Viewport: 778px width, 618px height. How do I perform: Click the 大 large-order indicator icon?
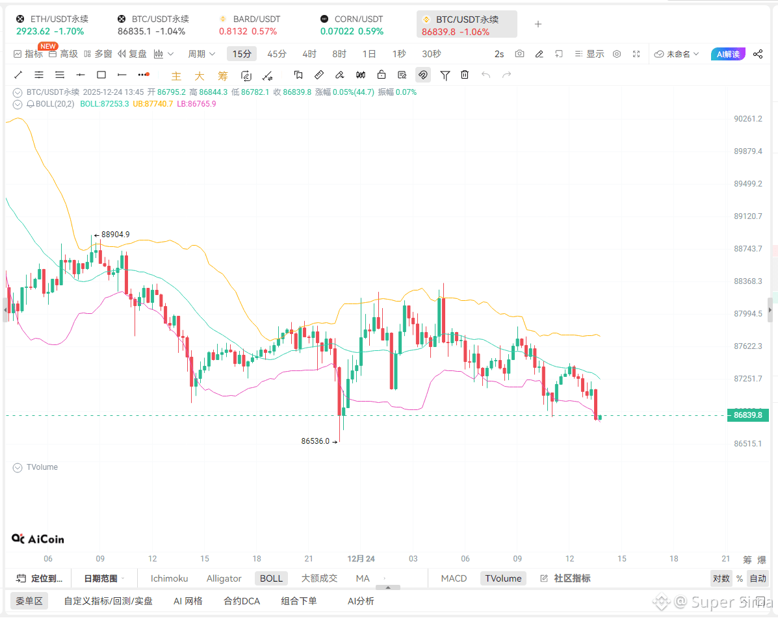[x=200, y=76]
